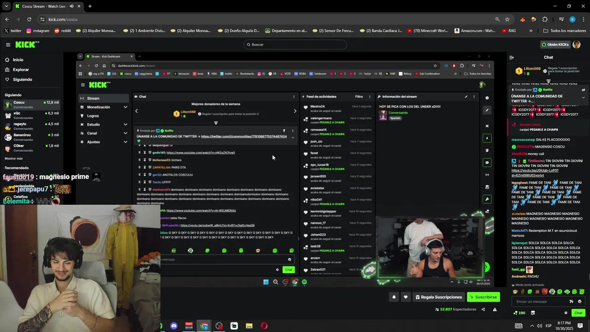Image resolution: width=590 pixels, height=332 pixels.
Task: Mute the Coscu Stream browser tab
Action: pos(71,6)
